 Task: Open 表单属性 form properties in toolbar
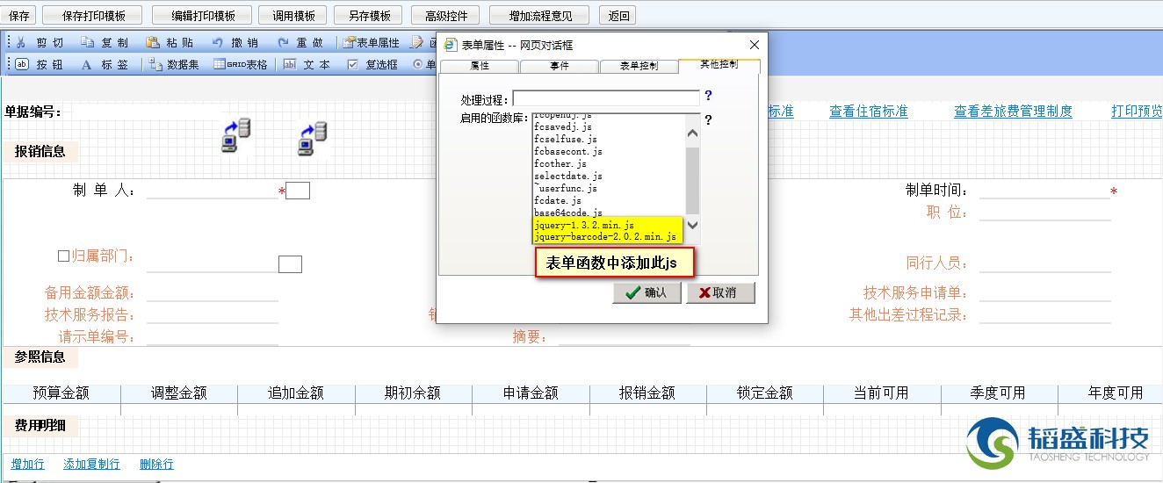pyautogui.click(x=372, y=42)
